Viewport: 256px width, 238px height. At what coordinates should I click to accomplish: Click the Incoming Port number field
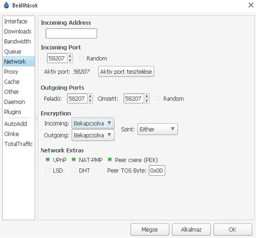click(57, 58)
